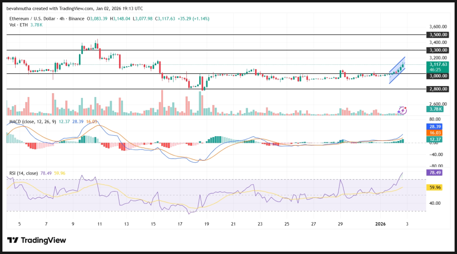
Task: Click the green current price label 3,117.63
Action: click(x=438, y=64)
